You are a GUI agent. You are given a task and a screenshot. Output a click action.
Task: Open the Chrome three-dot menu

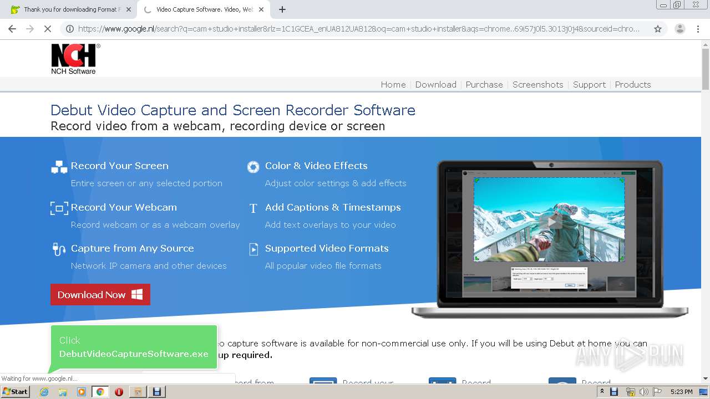(698, 29)
